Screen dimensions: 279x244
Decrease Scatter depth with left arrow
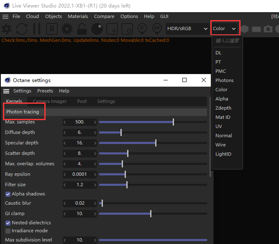[x=65, y=154]
